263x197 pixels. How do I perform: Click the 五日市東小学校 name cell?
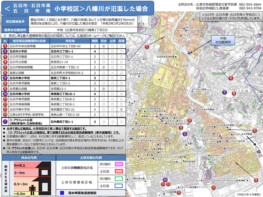(x=29, y=78)
